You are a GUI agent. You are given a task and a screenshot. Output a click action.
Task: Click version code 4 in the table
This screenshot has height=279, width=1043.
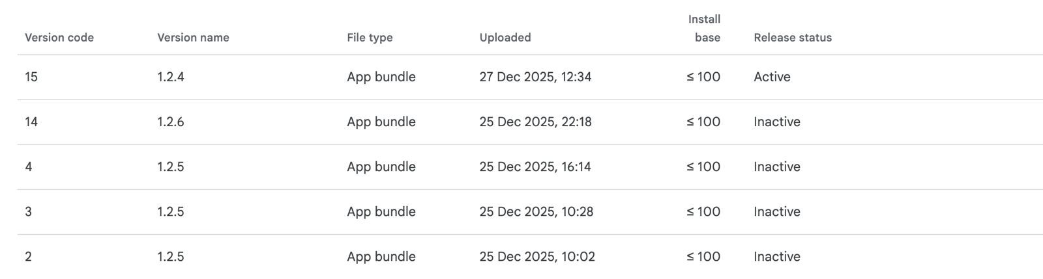[x=29, y=166]
